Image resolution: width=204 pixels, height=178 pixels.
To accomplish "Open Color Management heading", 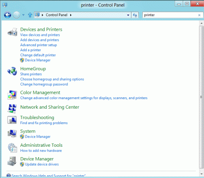I will (x=40, y=92).
